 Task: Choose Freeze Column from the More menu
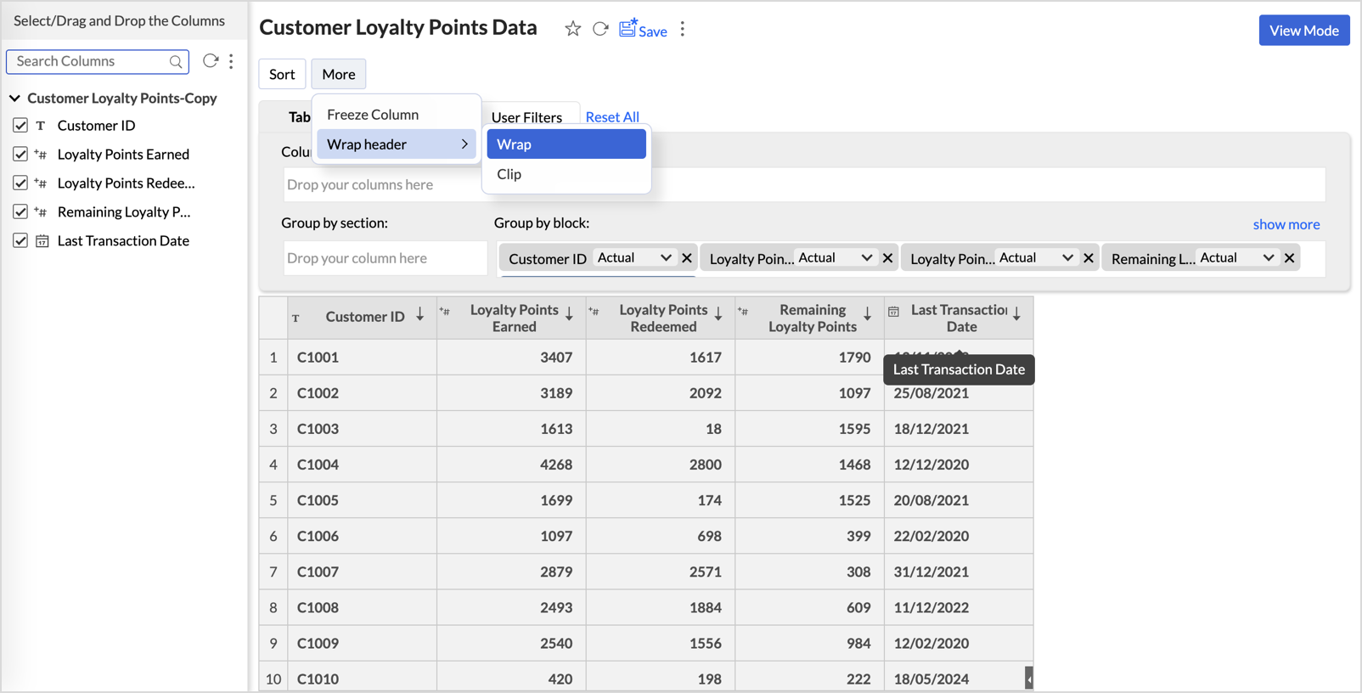point(373,115)
